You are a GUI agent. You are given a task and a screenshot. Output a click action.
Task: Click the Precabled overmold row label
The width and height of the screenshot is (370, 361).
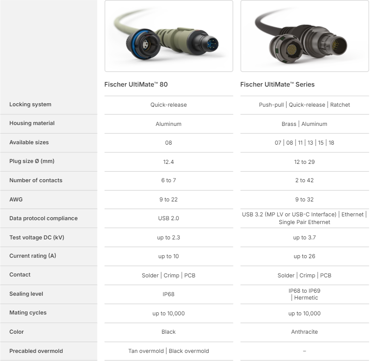36,351
